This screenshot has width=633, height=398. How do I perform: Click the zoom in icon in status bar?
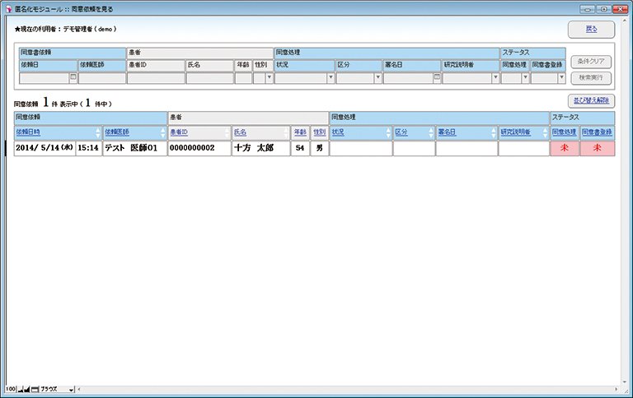click(x=26, y=389)
